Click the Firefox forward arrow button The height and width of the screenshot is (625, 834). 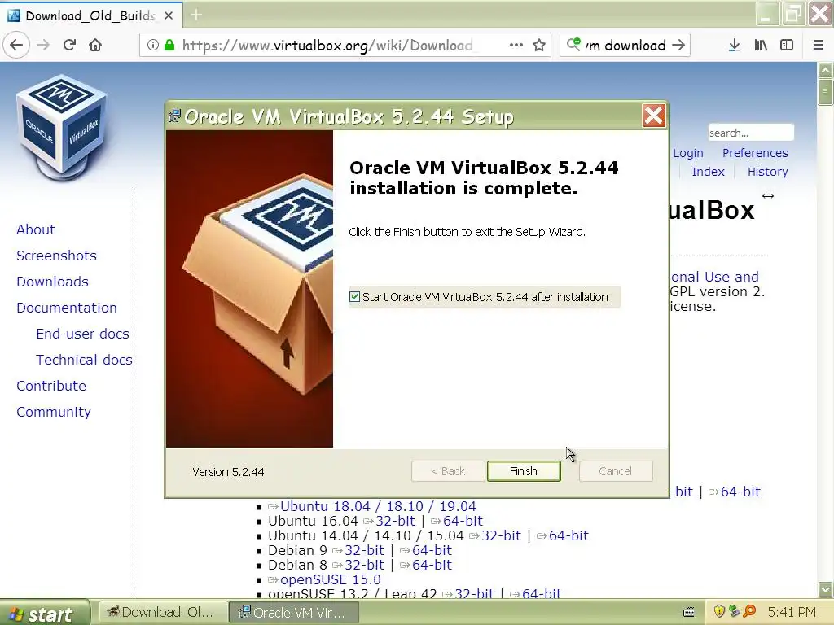click(43, 46)
